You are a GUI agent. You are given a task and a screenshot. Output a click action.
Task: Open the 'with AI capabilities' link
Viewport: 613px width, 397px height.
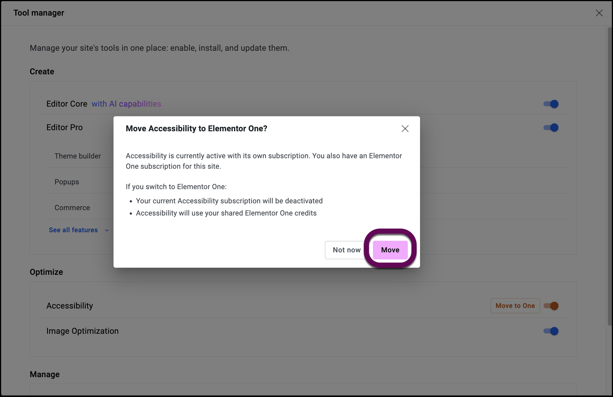[x=126, y=104]
